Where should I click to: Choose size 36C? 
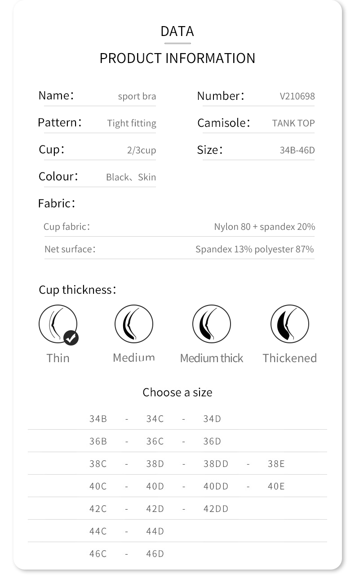(155, 441)
